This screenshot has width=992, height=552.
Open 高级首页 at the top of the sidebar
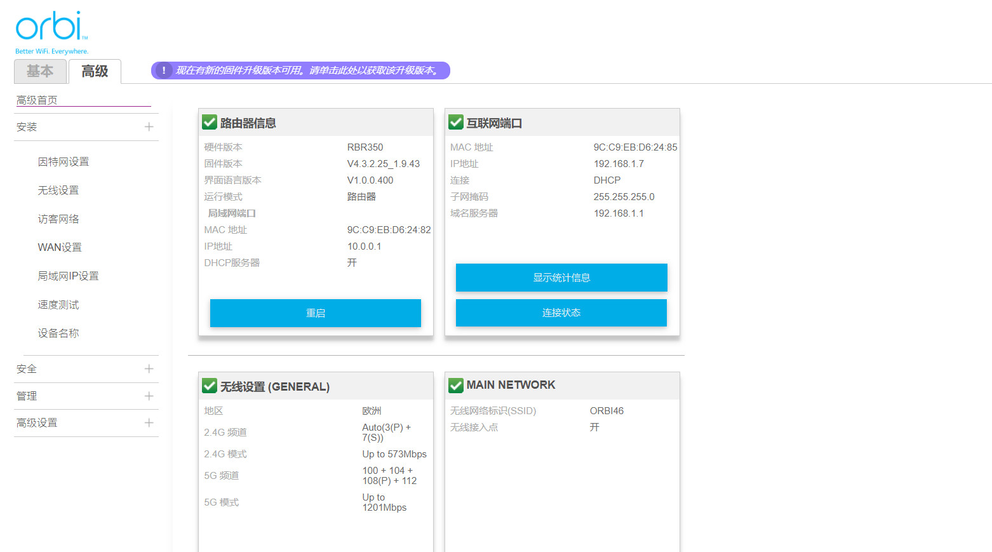point(36,99)
